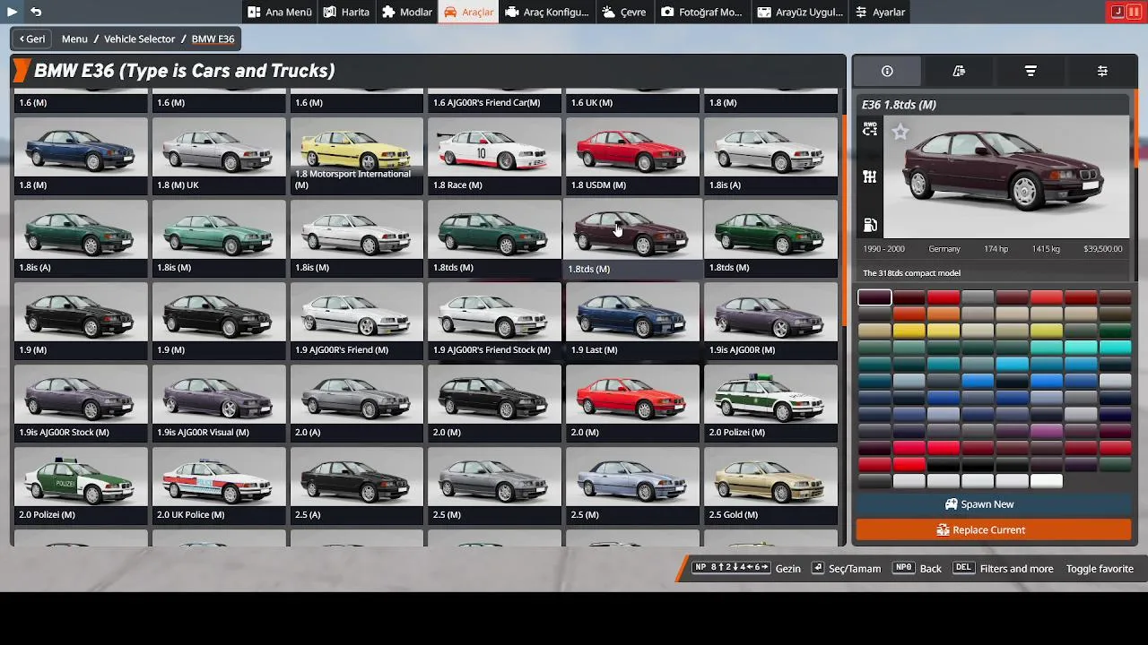Select the 1.8 Race (M) car
Screen dimensions: 1148x645
tap(495, 157)
